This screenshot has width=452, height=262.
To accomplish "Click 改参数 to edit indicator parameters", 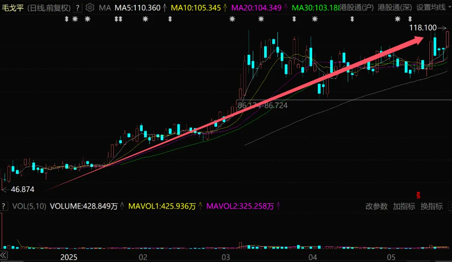I will pos(377,206).
